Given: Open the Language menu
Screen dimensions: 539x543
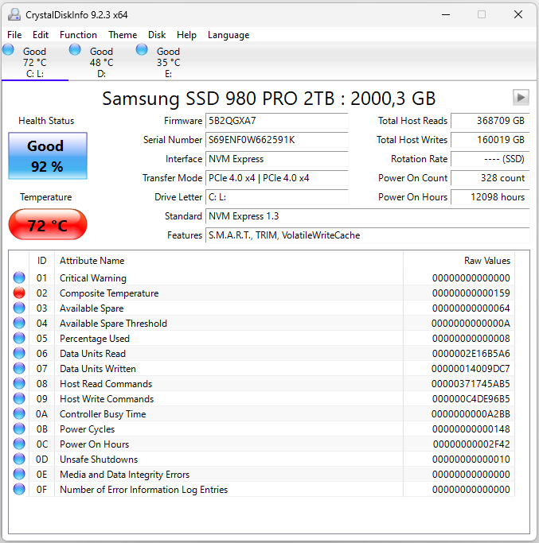Looking at the screenshot, I should (228, 35).
